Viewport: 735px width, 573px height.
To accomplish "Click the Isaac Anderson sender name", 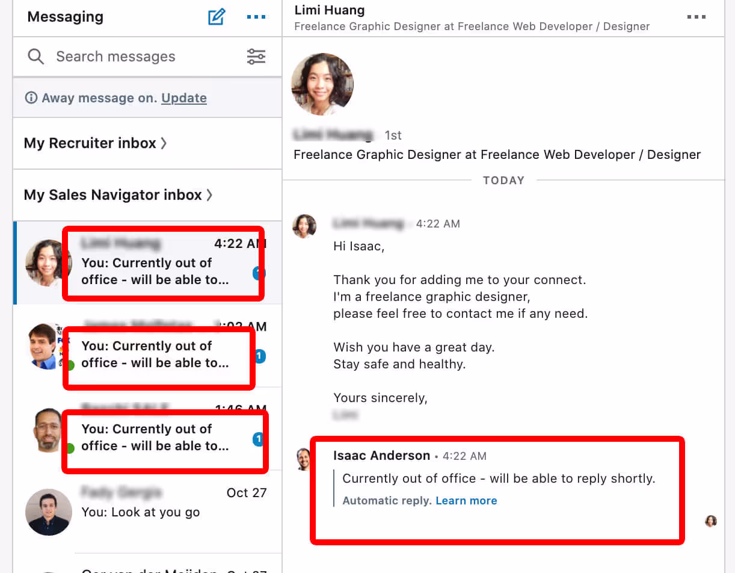I will (x=382, y=456).
